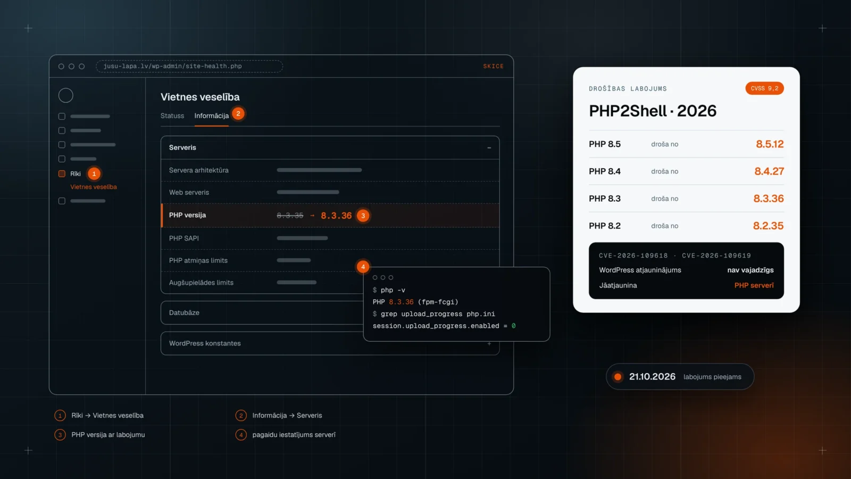Click the jusu-lapa.lv site-health.php address bar
Screen dimensions: 851x479
coord(189,67)
